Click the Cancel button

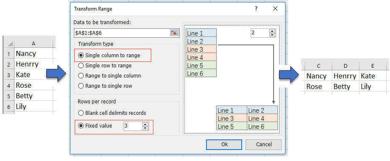pyautogui.click(x=263, y=144)
